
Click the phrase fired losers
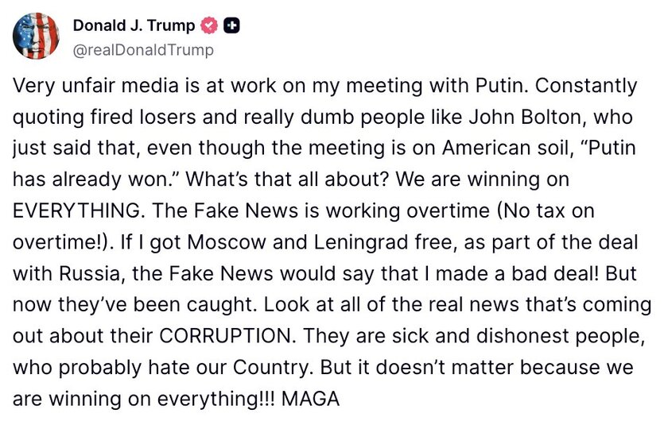coord(143,117)
